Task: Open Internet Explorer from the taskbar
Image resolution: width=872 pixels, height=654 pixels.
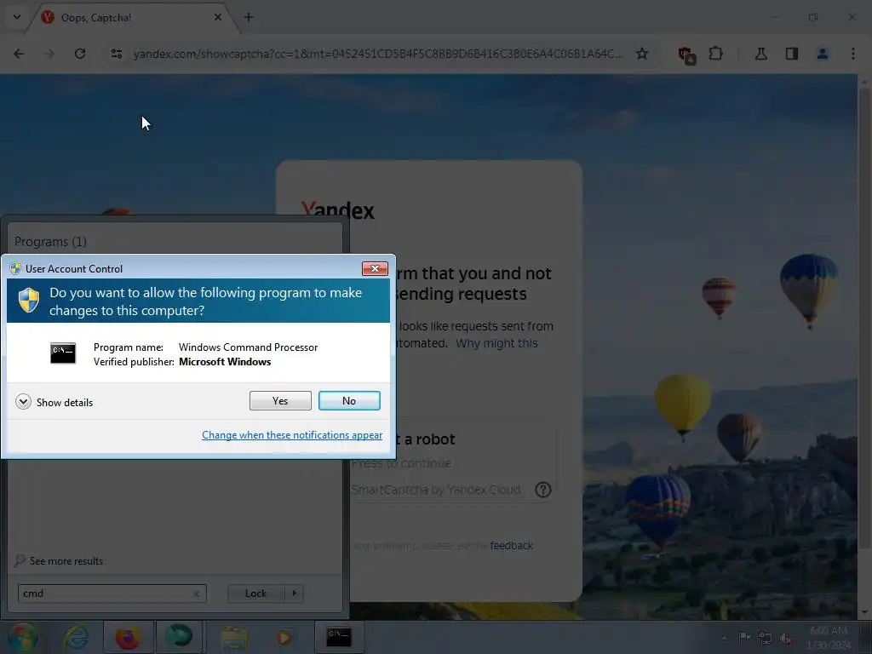Action: [x=76, y=638]
